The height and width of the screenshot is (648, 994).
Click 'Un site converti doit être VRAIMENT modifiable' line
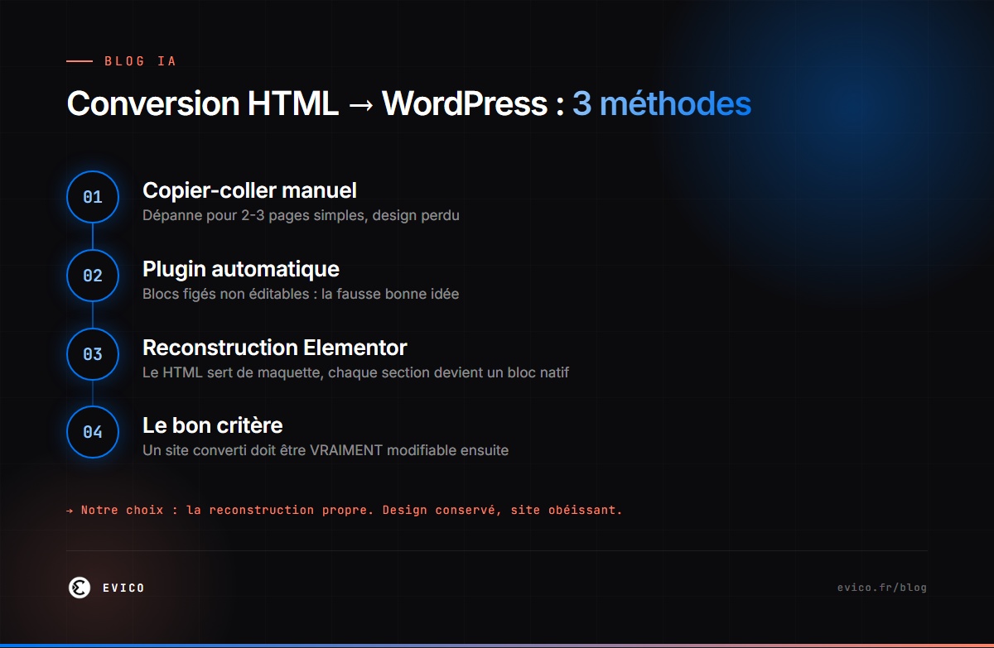pyautogui.click(x=326, y=451)
